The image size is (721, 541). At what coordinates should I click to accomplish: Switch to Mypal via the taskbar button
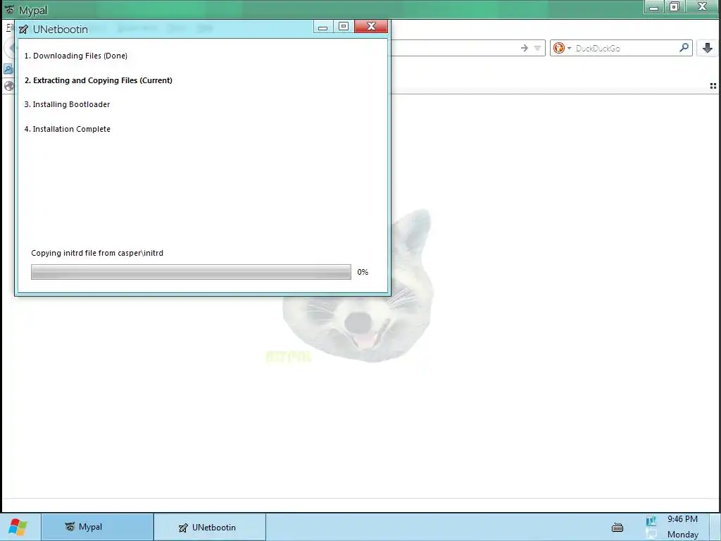[x=97, y=527]
